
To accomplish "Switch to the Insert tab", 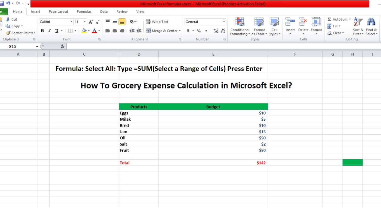I will point(35,12).
